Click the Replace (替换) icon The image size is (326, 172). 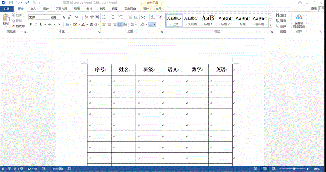click(x=281, y=21)
